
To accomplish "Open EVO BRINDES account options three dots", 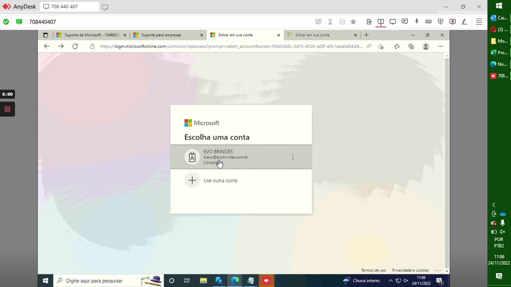I will (x=293, y=157).
